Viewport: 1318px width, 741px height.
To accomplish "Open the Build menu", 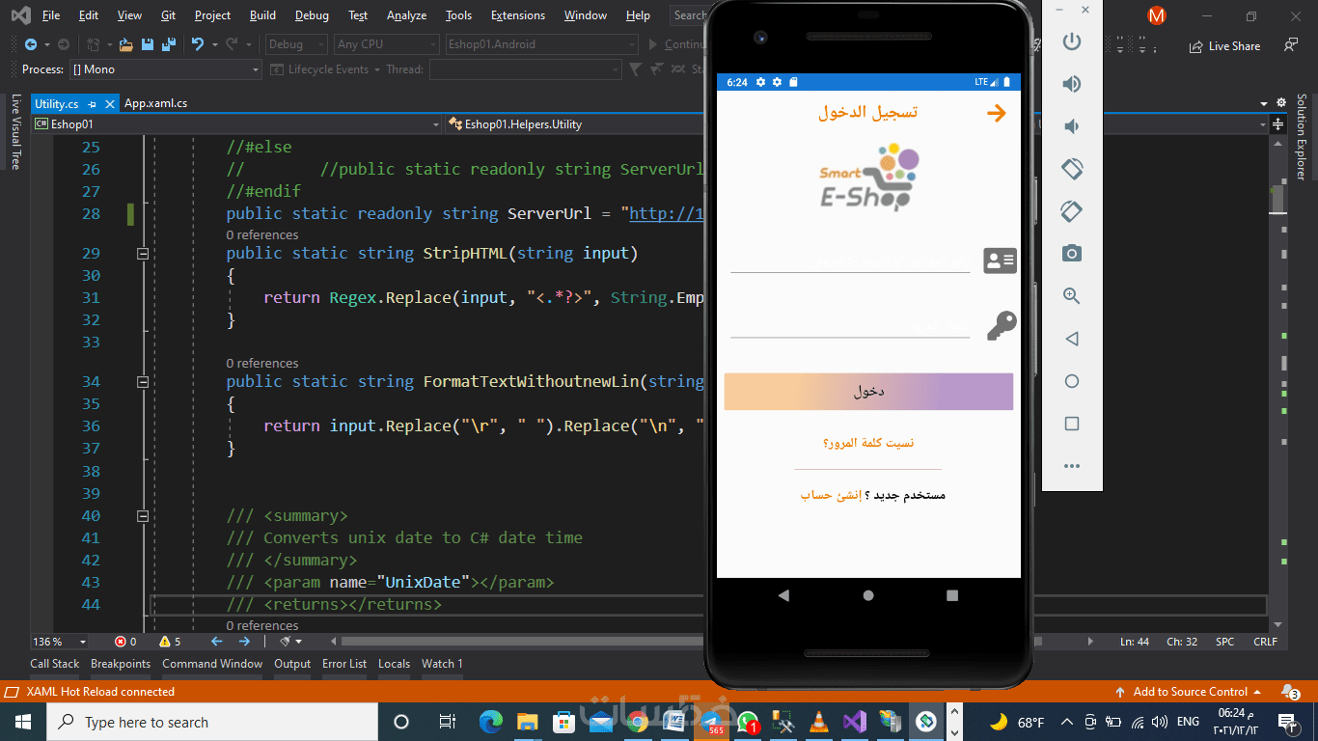I will [x=262, y=15].
